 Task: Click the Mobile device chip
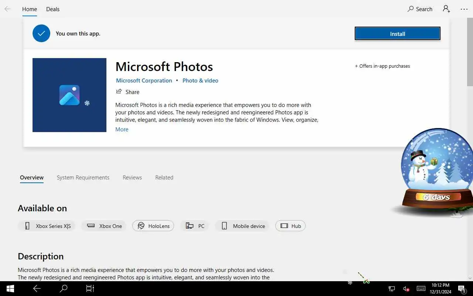242,226
